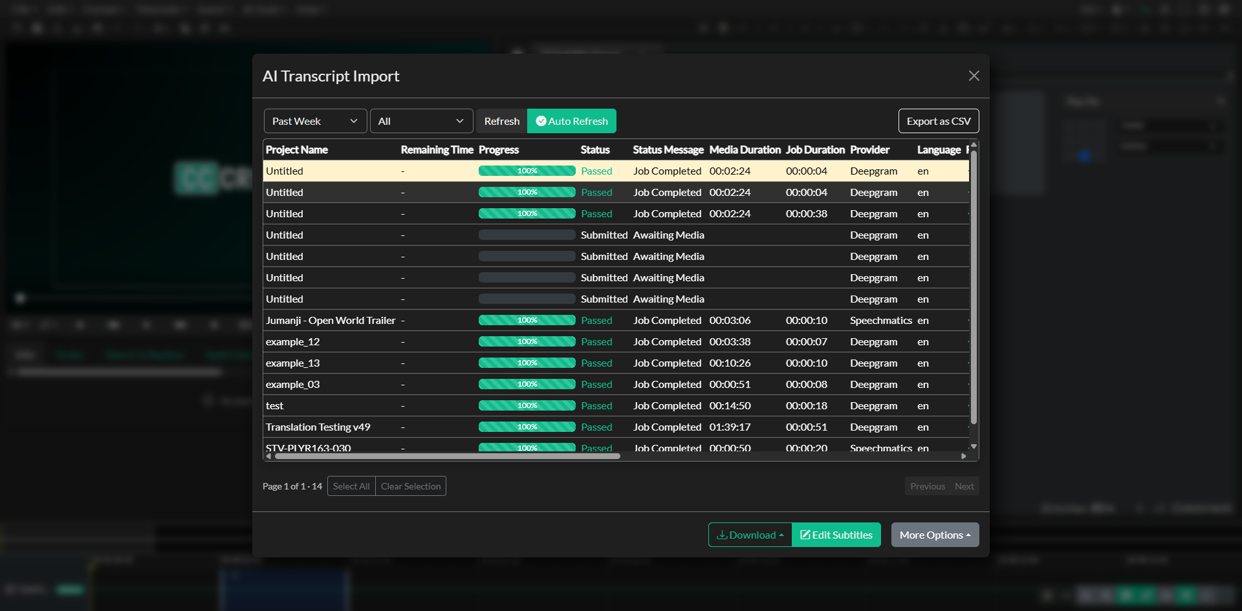Click the scroll-left arrow of the table
Screen dimensions: 1242x611
coord(268,456)
